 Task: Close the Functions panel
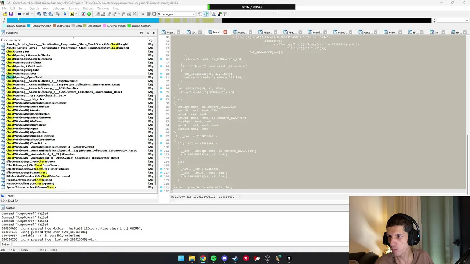(x=154, y=33)
